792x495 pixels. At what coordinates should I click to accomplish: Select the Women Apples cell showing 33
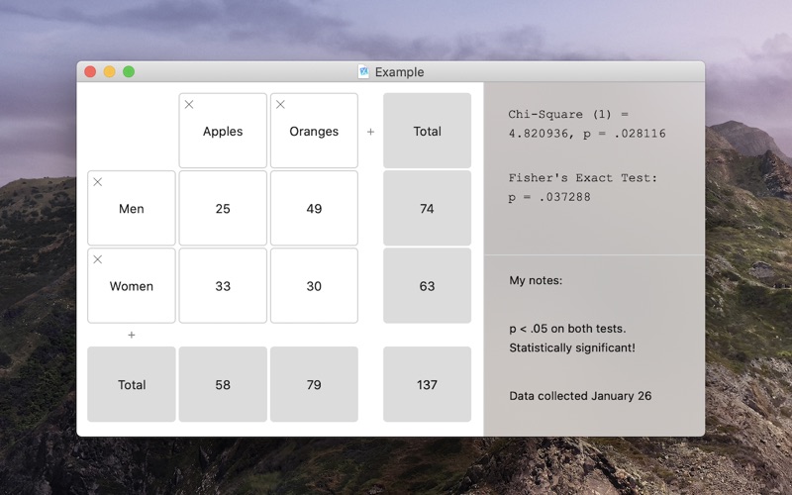click(x=223, y=285)
